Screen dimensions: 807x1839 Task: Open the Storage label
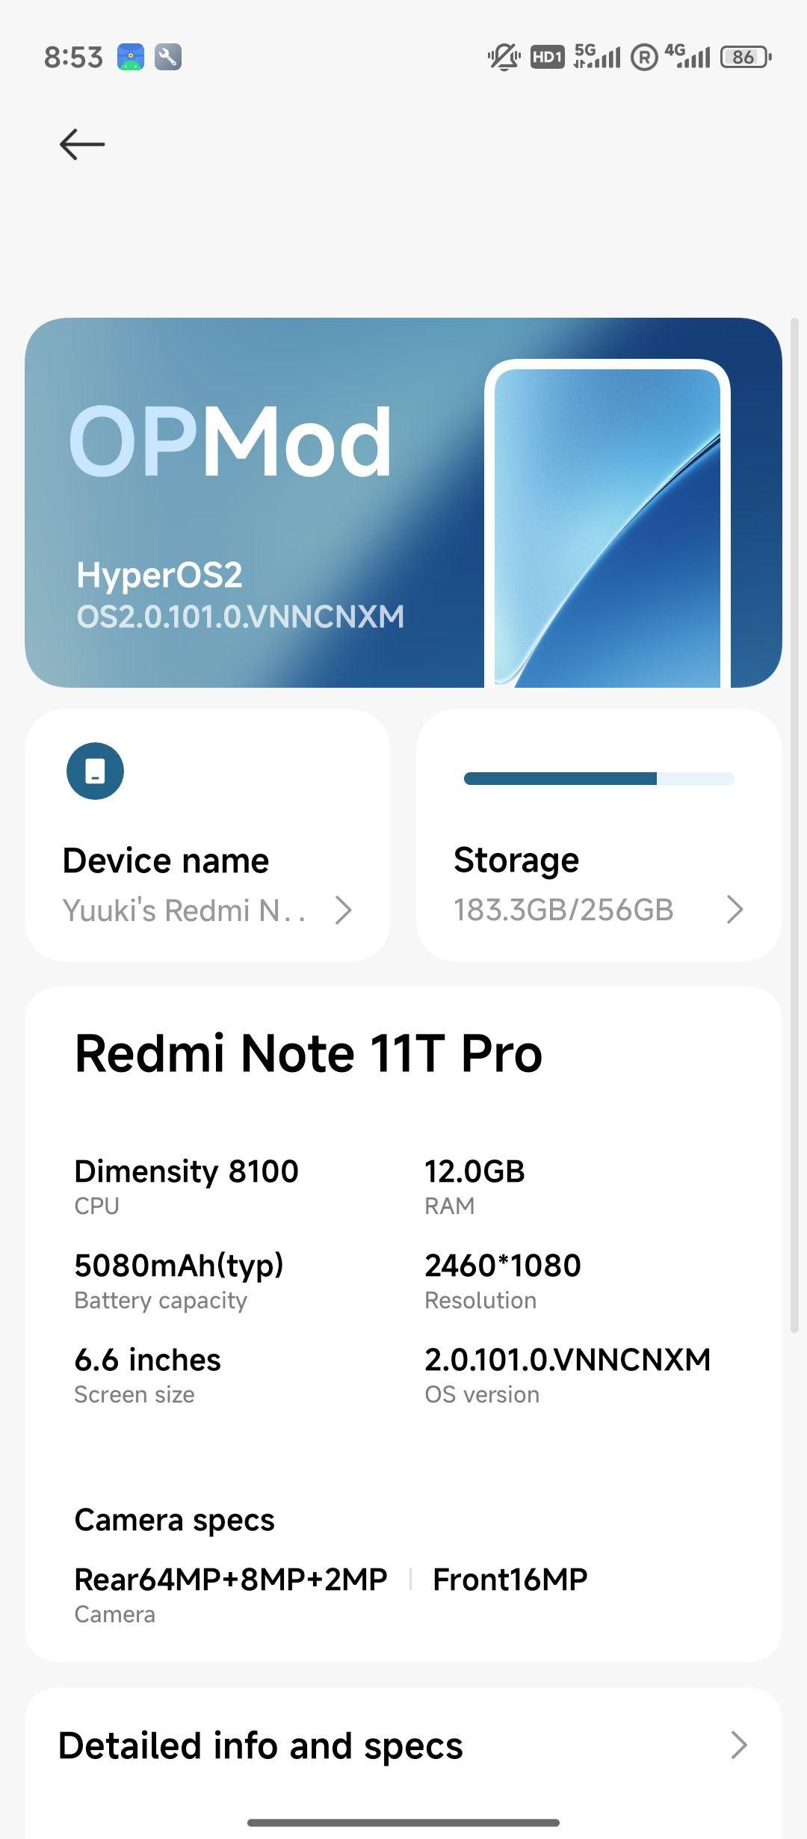click(x=516, y=860)
